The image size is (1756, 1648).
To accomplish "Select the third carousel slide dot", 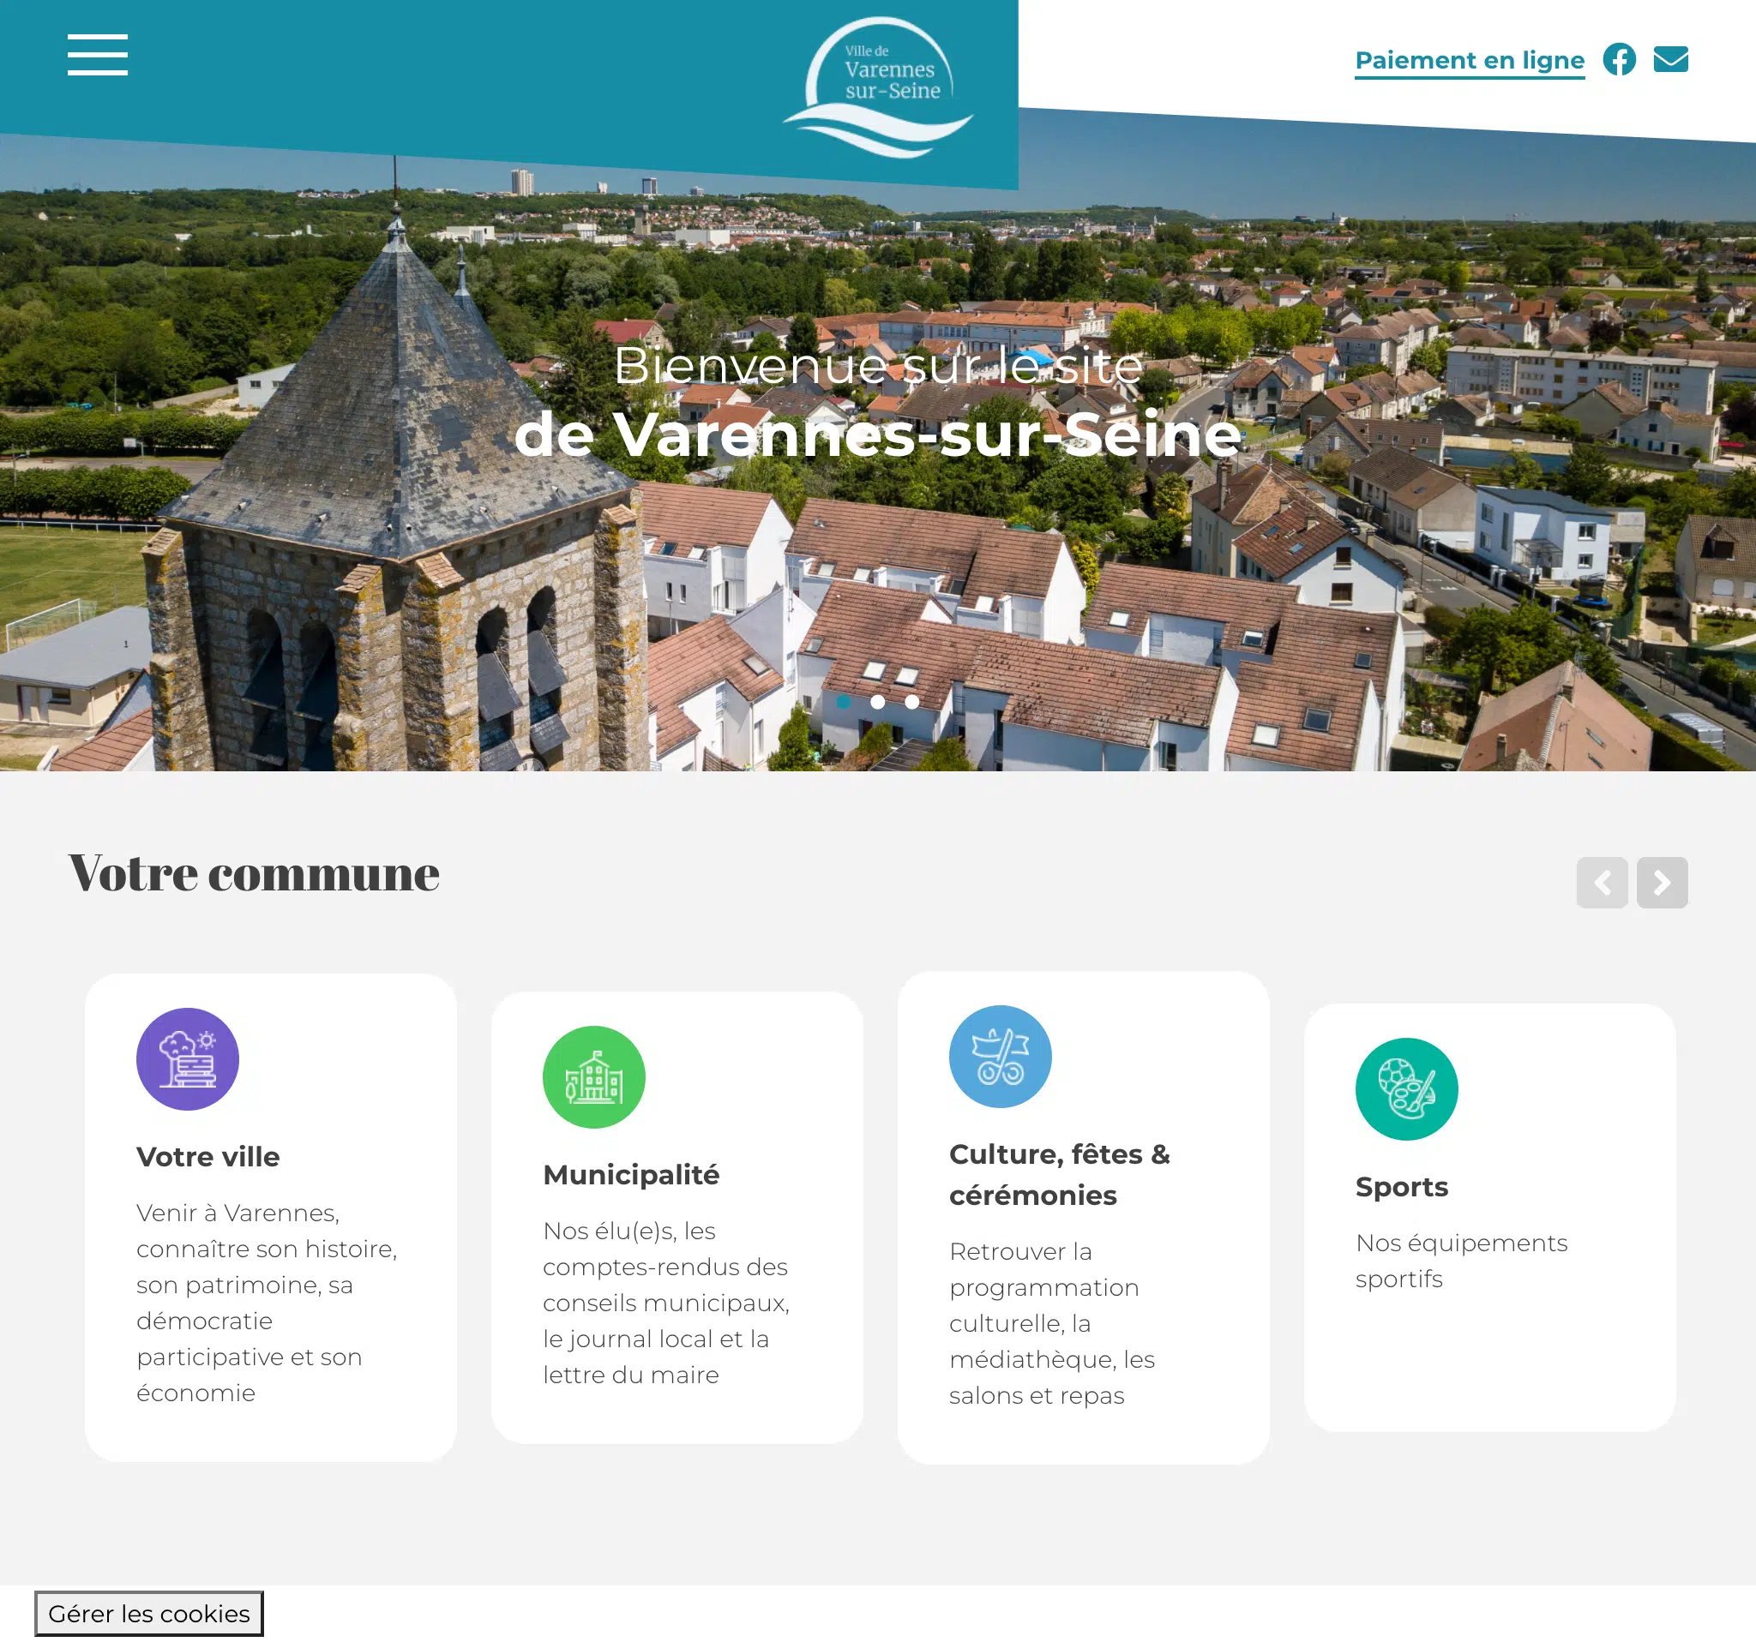I will [911, 702].
